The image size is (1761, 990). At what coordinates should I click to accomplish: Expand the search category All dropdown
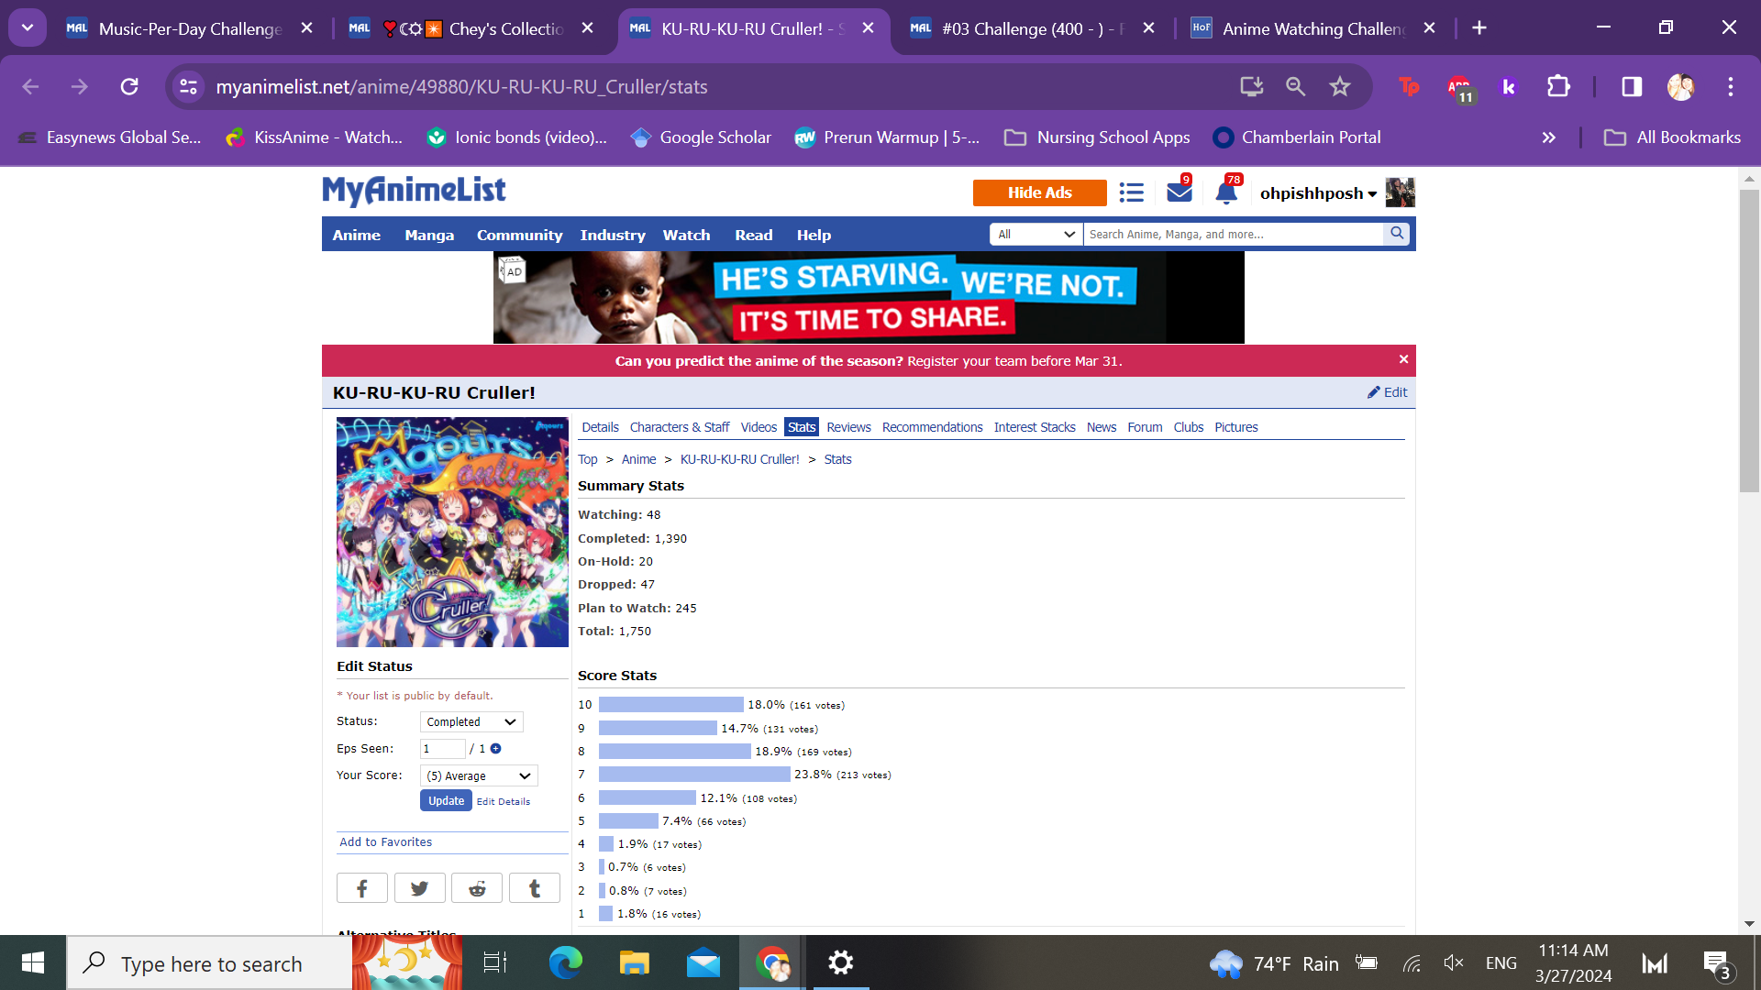point(1036,235)
